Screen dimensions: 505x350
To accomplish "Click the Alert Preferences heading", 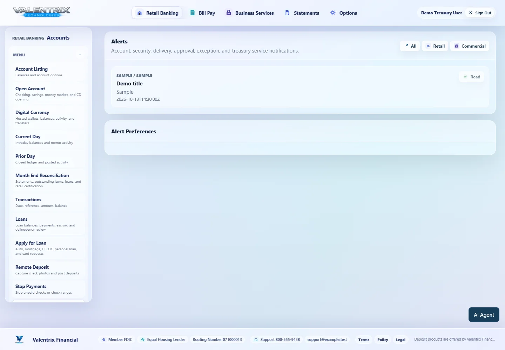I will pos(134,132).
